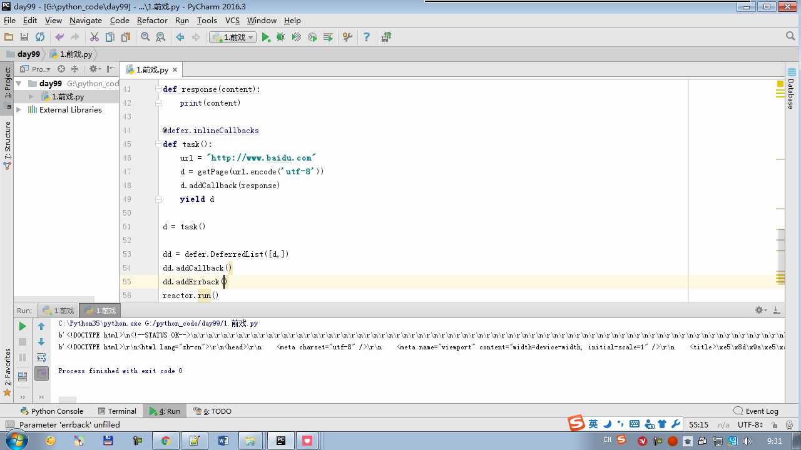Close the 1.前戏.py editor tab
Viewport: 801px width, 450px height.
(x=175, y=70)
